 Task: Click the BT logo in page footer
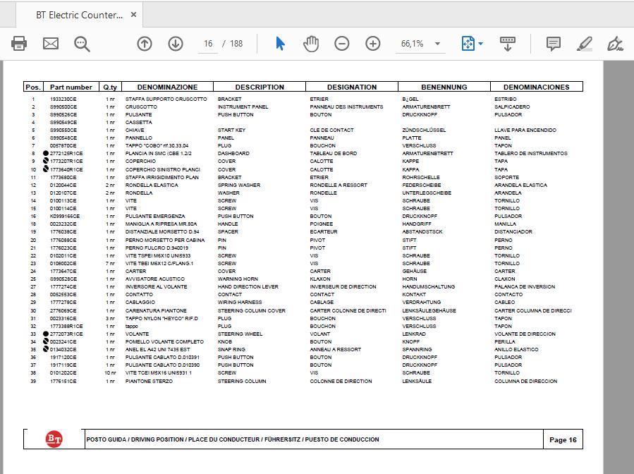(x=54, y=439)
